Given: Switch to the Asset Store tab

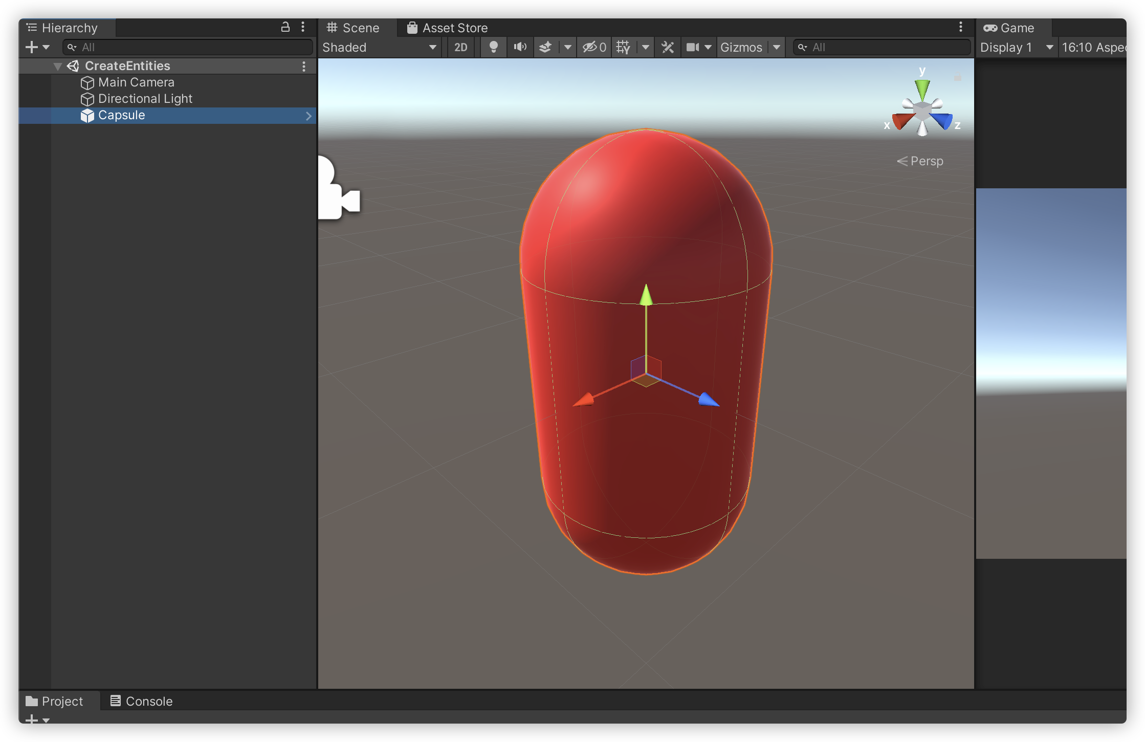Looking at the screenshot, I should pos(448,28).
